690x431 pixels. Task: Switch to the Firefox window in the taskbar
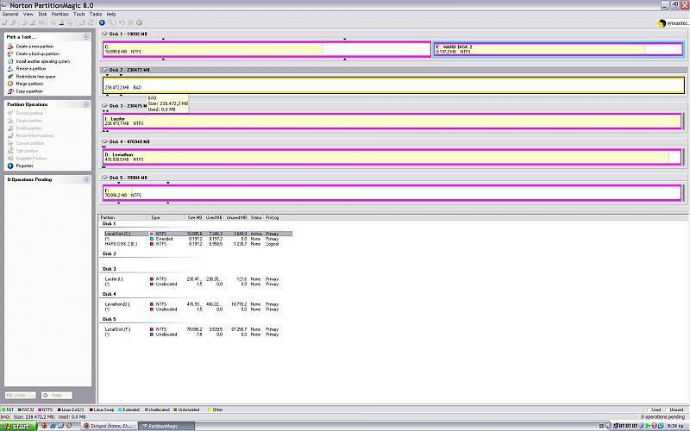coord(109,426)
